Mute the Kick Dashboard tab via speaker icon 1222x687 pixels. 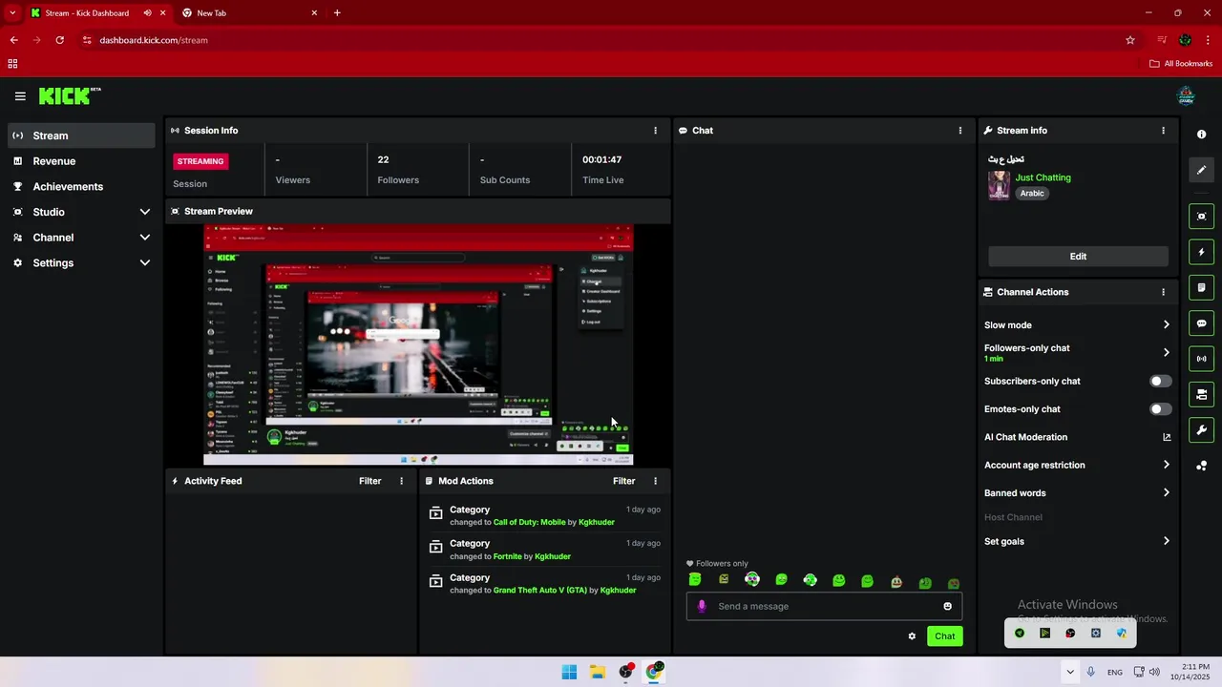tap(148, 13)
